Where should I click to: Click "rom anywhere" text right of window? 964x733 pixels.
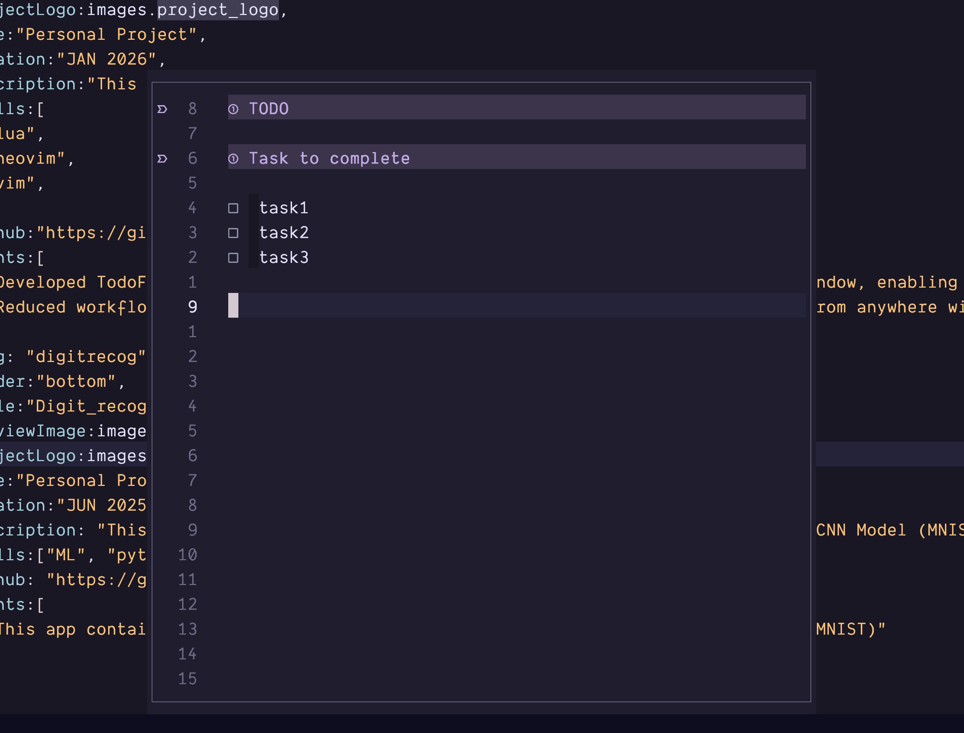point(877,307)
